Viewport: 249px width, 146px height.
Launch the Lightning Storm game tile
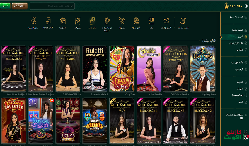coord(202,69)
